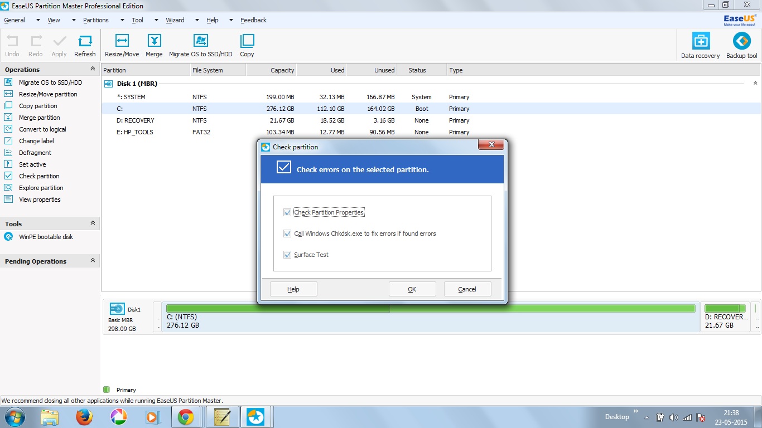This screenshot has height=428, width=762.
Task: Click Help in Check partition dialog
Action: [x=293, y=289]
